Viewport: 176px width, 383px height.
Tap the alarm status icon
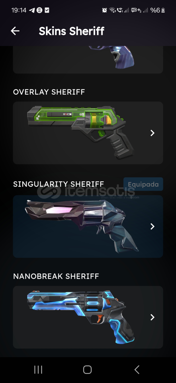click(x=104, y=10)
